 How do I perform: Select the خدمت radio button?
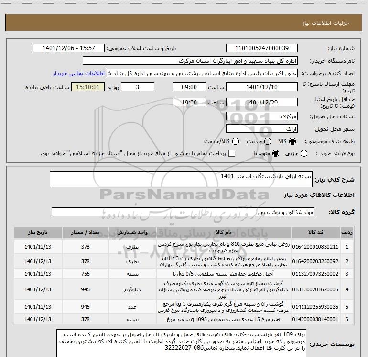click(x=268, y=141)
